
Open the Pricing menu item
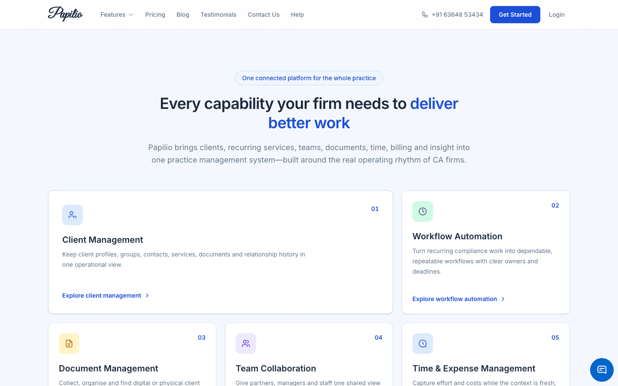[x=155, y=15]
